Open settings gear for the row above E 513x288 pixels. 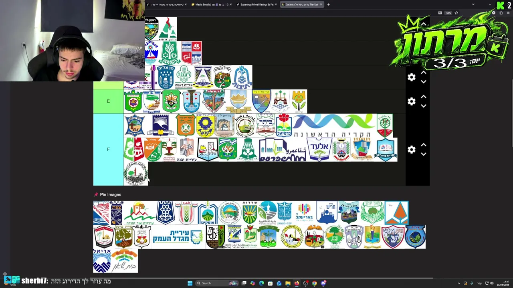point(412,77)
